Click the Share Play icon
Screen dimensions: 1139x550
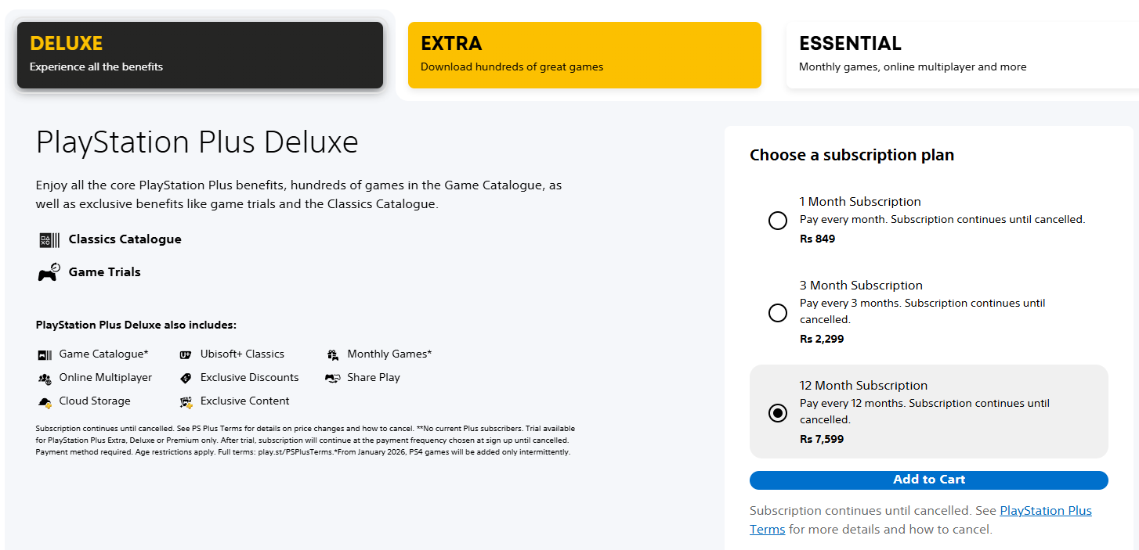(333, 378)
